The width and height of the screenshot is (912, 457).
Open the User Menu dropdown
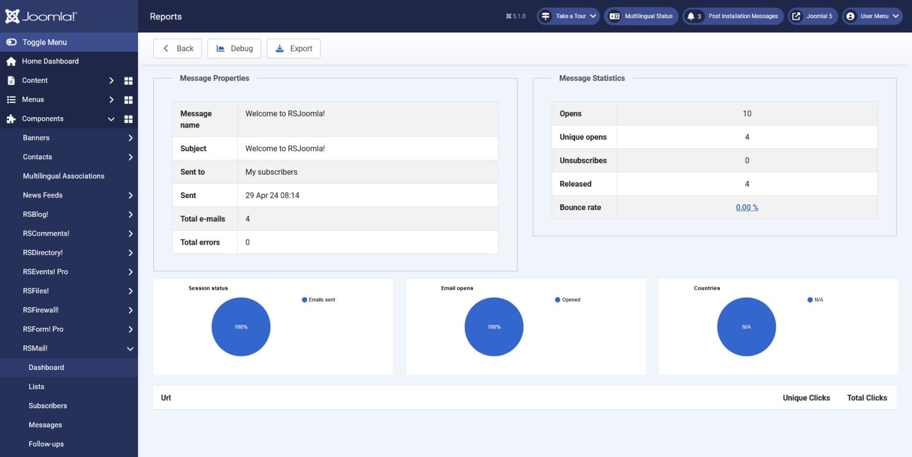coord(872,16)
